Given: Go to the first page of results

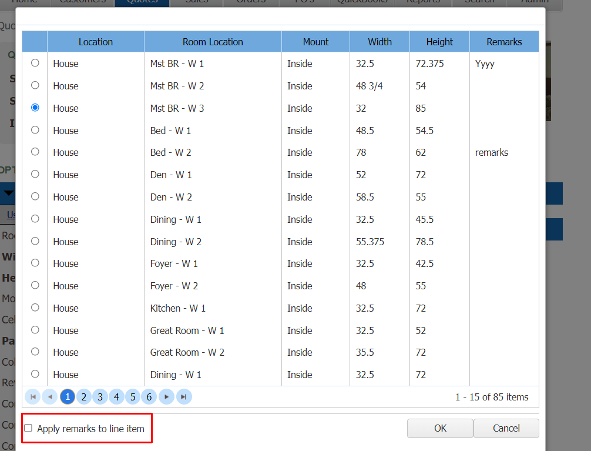Looking at the screenshot, I should coord(33,397).
